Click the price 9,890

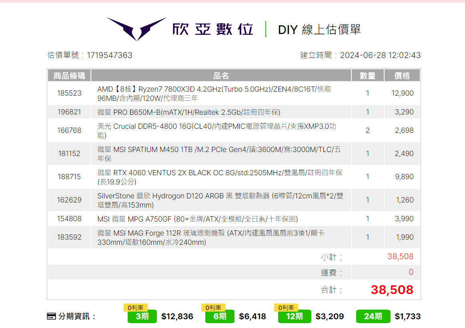tap(404, 176)
